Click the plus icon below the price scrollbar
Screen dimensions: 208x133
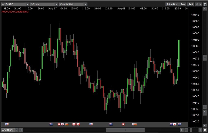point(205,111)
